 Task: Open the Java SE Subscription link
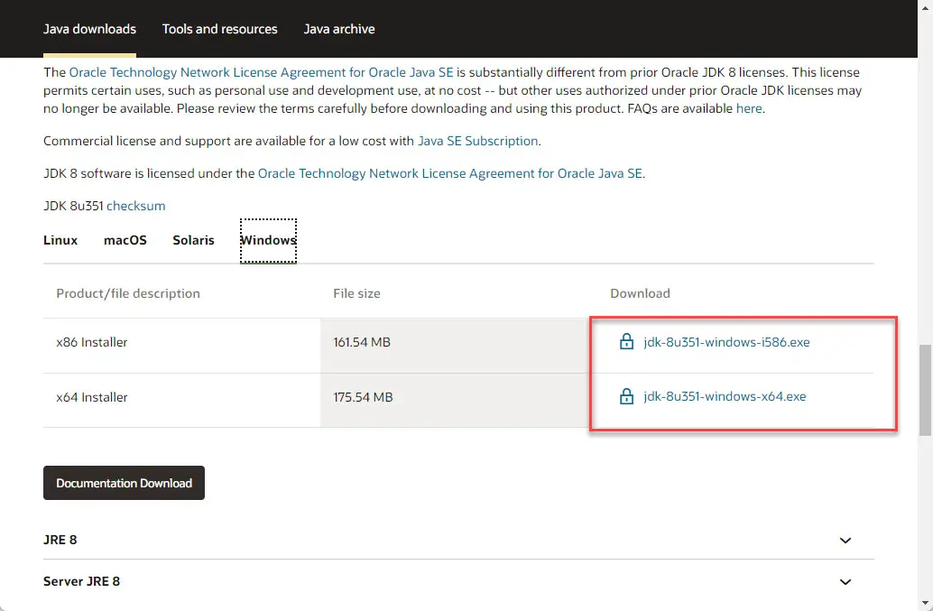478,141
